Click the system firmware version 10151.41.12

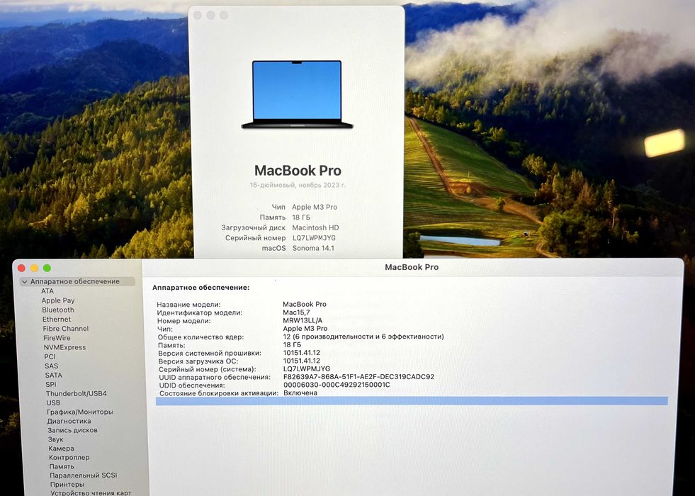pyautogui.click(x=301, y=353)
